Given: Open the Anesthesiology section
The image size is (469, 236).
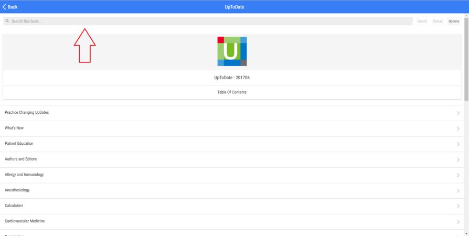Looking at the screenshot, I should [x=232, y=191].
